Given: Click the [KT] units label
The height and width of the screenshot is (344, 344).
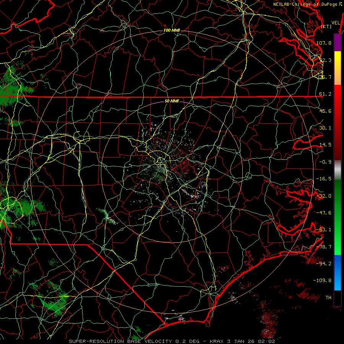Looking at the screenshot, I should click(326, 26).
